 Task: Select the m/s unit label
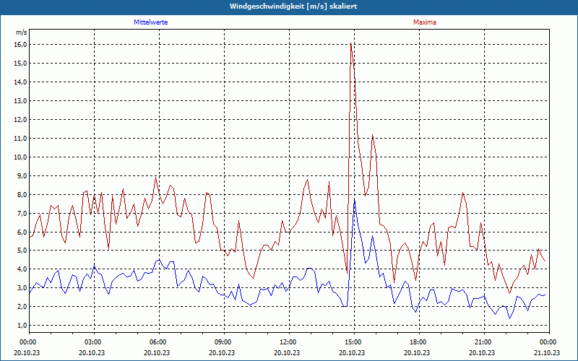22,32
